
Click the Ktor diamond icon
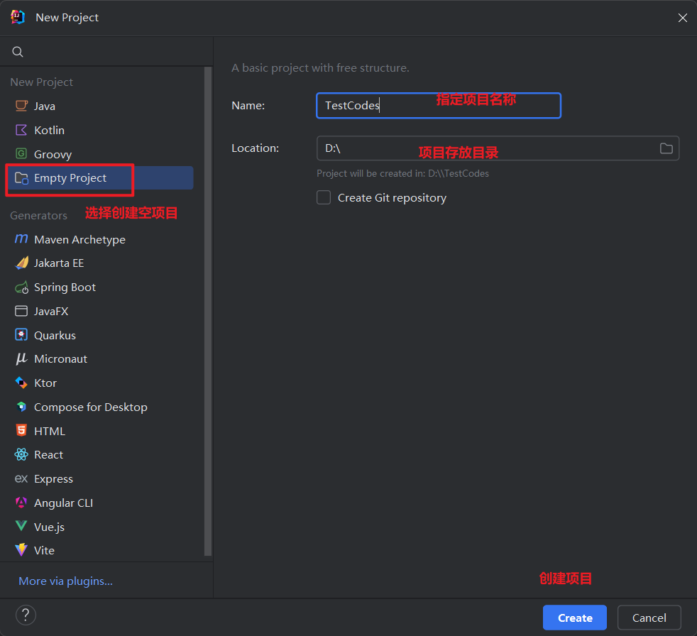21,383
